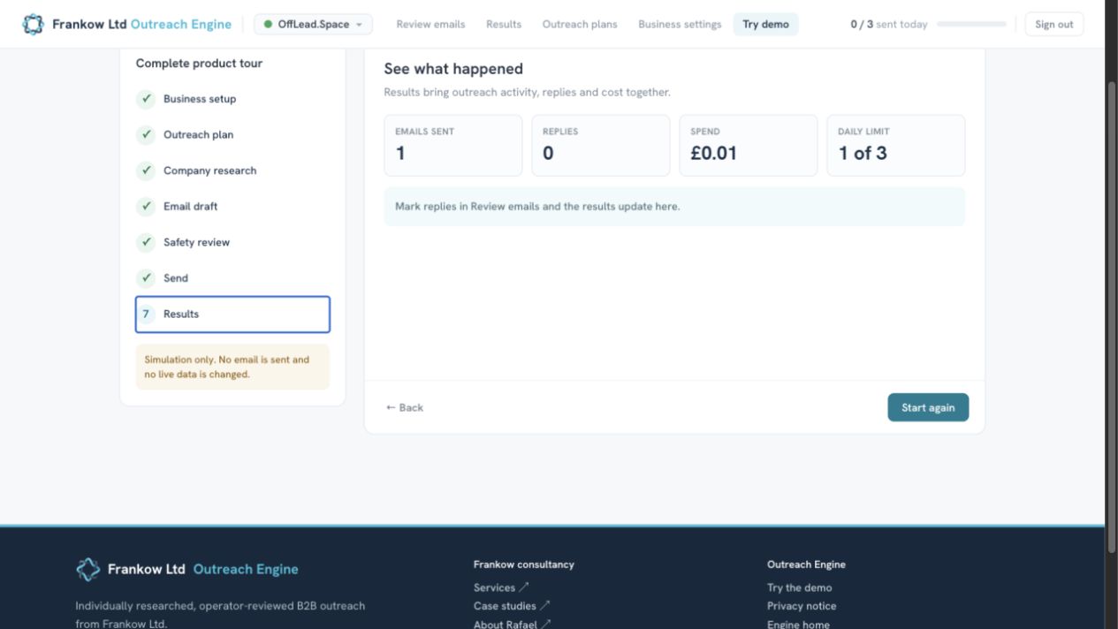Open the About Rafael footer link
The image size is (1118, 629).
pyautogui.click(x=505, y=624)
